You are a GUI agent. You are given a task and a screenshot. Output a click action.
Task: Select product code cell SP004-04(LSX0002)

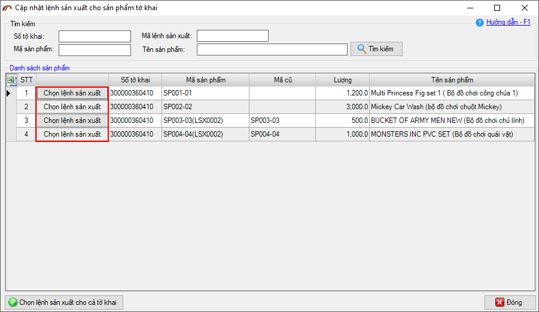point(206,134)
